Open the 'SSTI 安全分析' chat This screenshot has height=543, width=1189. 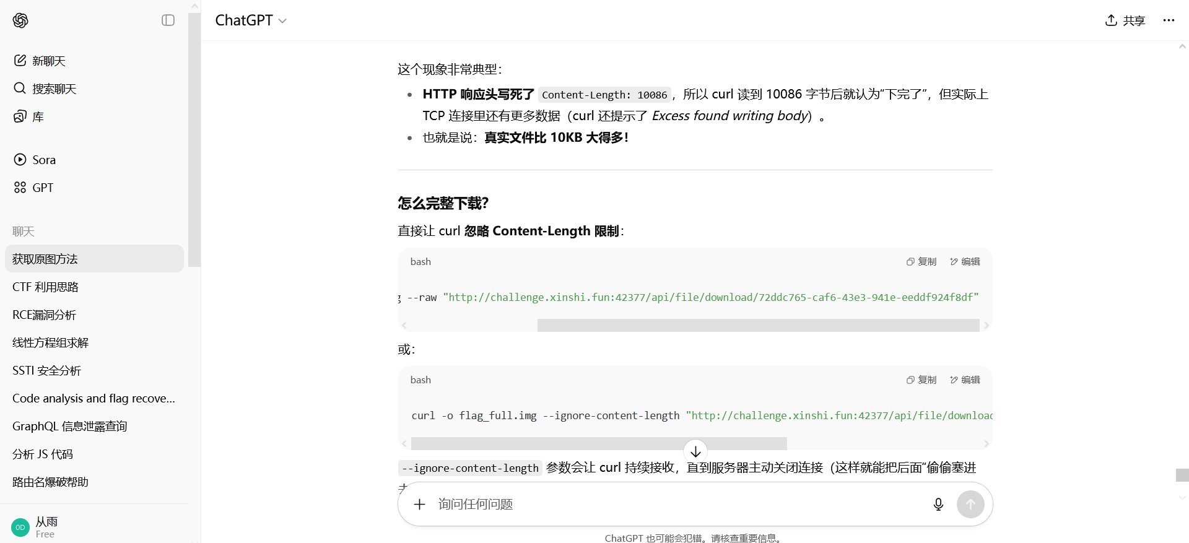[x=47, y=370]
